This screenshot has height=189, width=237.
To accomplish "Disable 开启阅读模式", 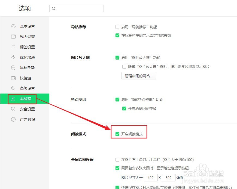I will pos(117,134).
